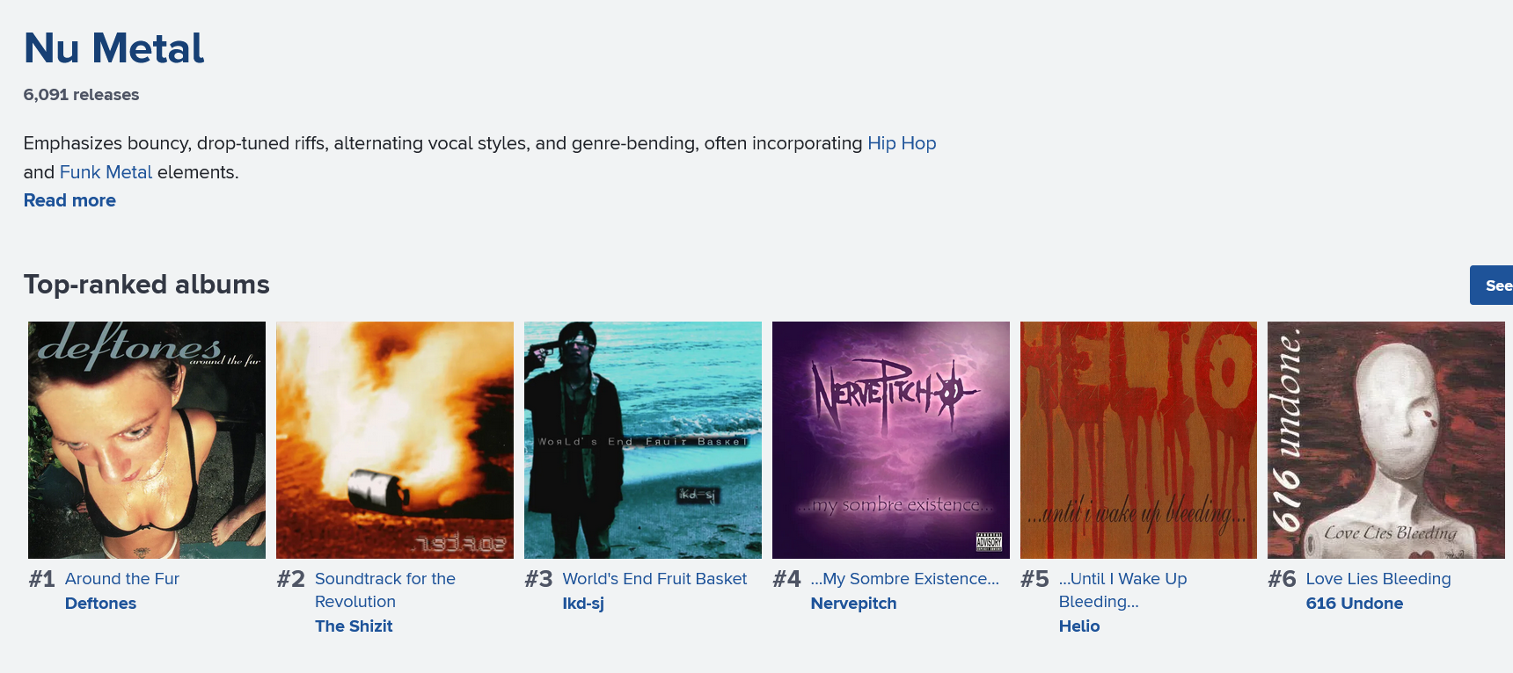This screenshot has width=1513, height=673.
Task: Expand description with Read more
Action: (x=69, y=200)
